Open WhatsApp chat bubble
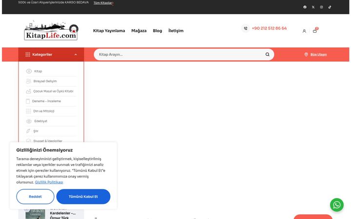Image resolution: width=351 pixels, height=219 pixels. (337, 205)
